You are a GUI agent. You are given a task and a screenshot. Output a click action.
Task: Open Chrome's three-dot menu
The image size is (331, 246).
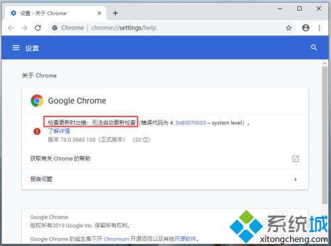319,28
